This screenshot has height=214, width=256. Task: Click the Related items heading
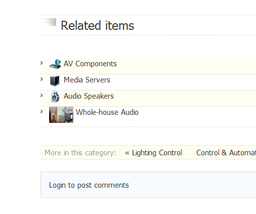point(97,26)
